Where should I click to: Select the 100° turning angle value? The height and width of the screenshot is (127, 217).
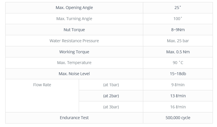[178, 19]
